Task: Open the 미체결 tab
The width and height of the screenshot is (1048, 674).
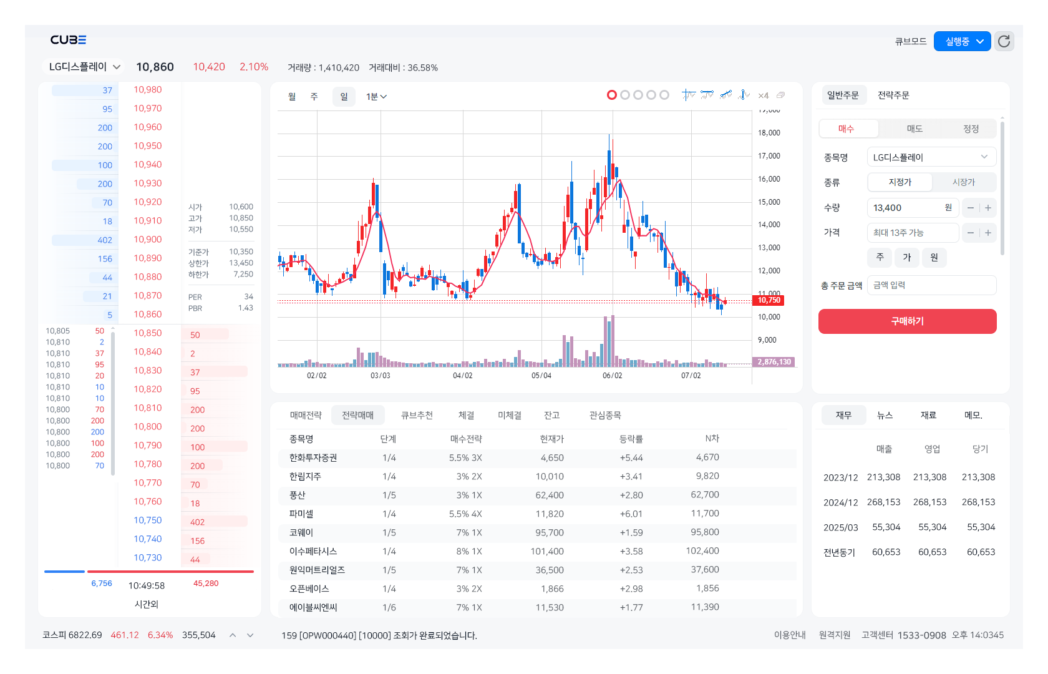Action: coord(510,416)
